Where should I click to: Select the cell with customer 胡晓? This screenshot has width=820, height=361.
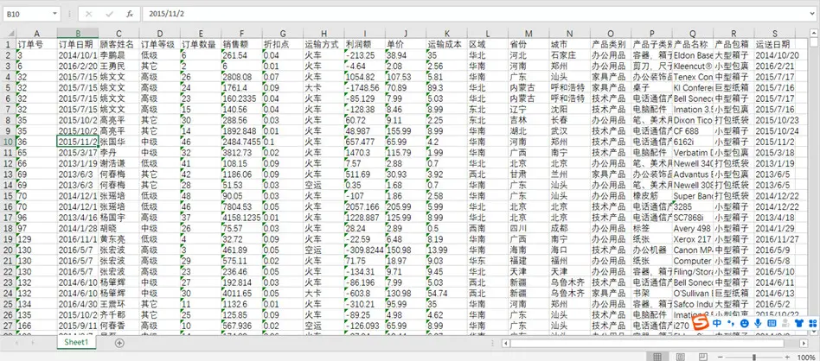click(119, 228)
